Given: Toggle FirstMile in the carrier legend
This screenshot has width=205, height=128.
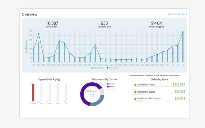Looking at the screenshot, I should click(112, 89).
